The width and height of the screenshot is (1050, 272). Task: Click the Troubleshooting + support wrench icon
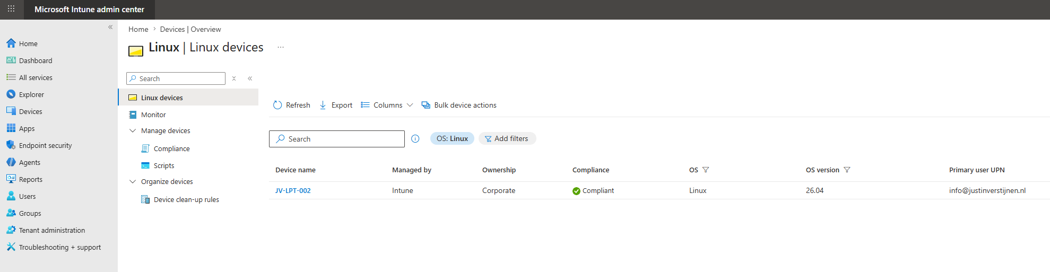tap(11, 247)
